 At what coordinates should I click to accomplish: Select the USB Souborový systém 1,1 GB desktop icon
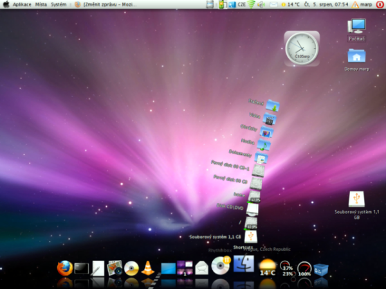point(356,205)
